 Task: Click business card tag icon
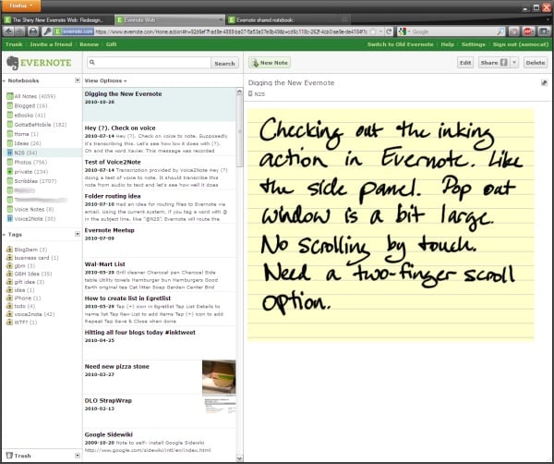click(9, 258)
